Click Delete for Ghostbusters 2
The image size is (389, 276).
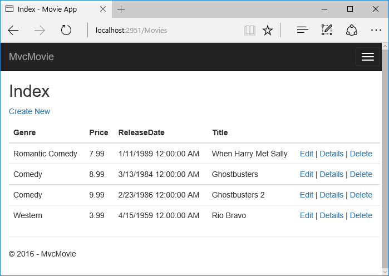coord(361,195)
